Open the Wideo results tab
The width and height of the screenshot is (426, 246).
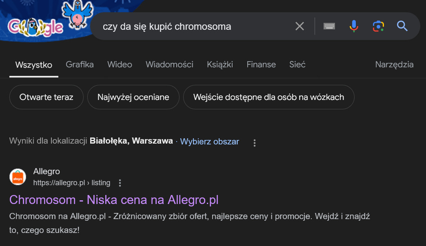120,64
